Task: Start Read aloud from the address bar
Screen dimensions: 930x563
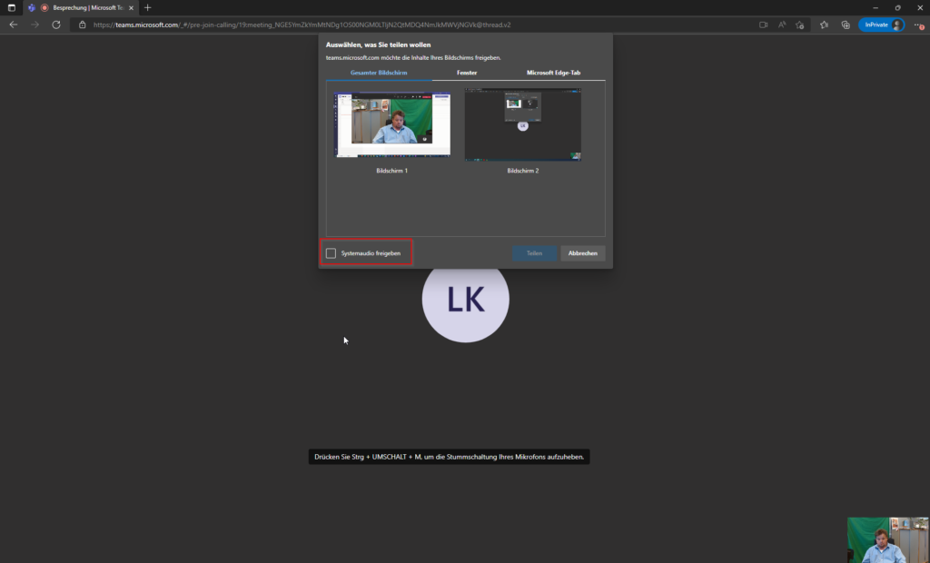Action: point(782,25)
